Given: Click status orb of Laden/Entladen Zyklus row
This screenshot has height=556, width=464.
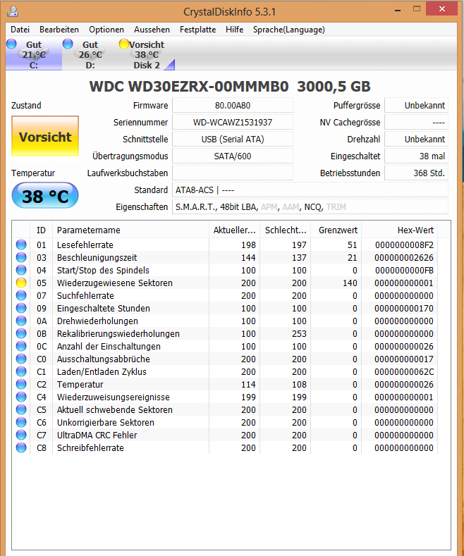Looking at the screenshot, I should pyautogui.click(x=21, y=371).
